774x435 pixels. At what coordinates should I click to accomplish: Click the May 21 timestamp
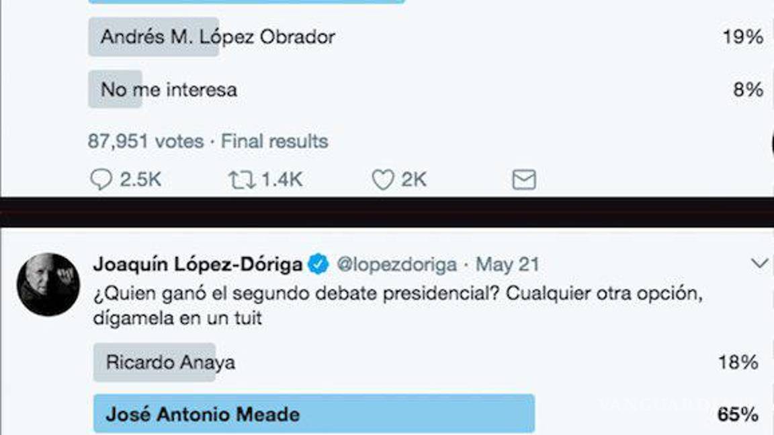tap(505, 264)
